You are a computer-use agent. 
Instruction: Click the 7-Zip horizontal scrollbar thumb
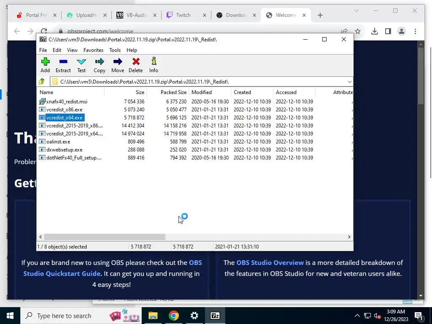(x=105, y=237)
